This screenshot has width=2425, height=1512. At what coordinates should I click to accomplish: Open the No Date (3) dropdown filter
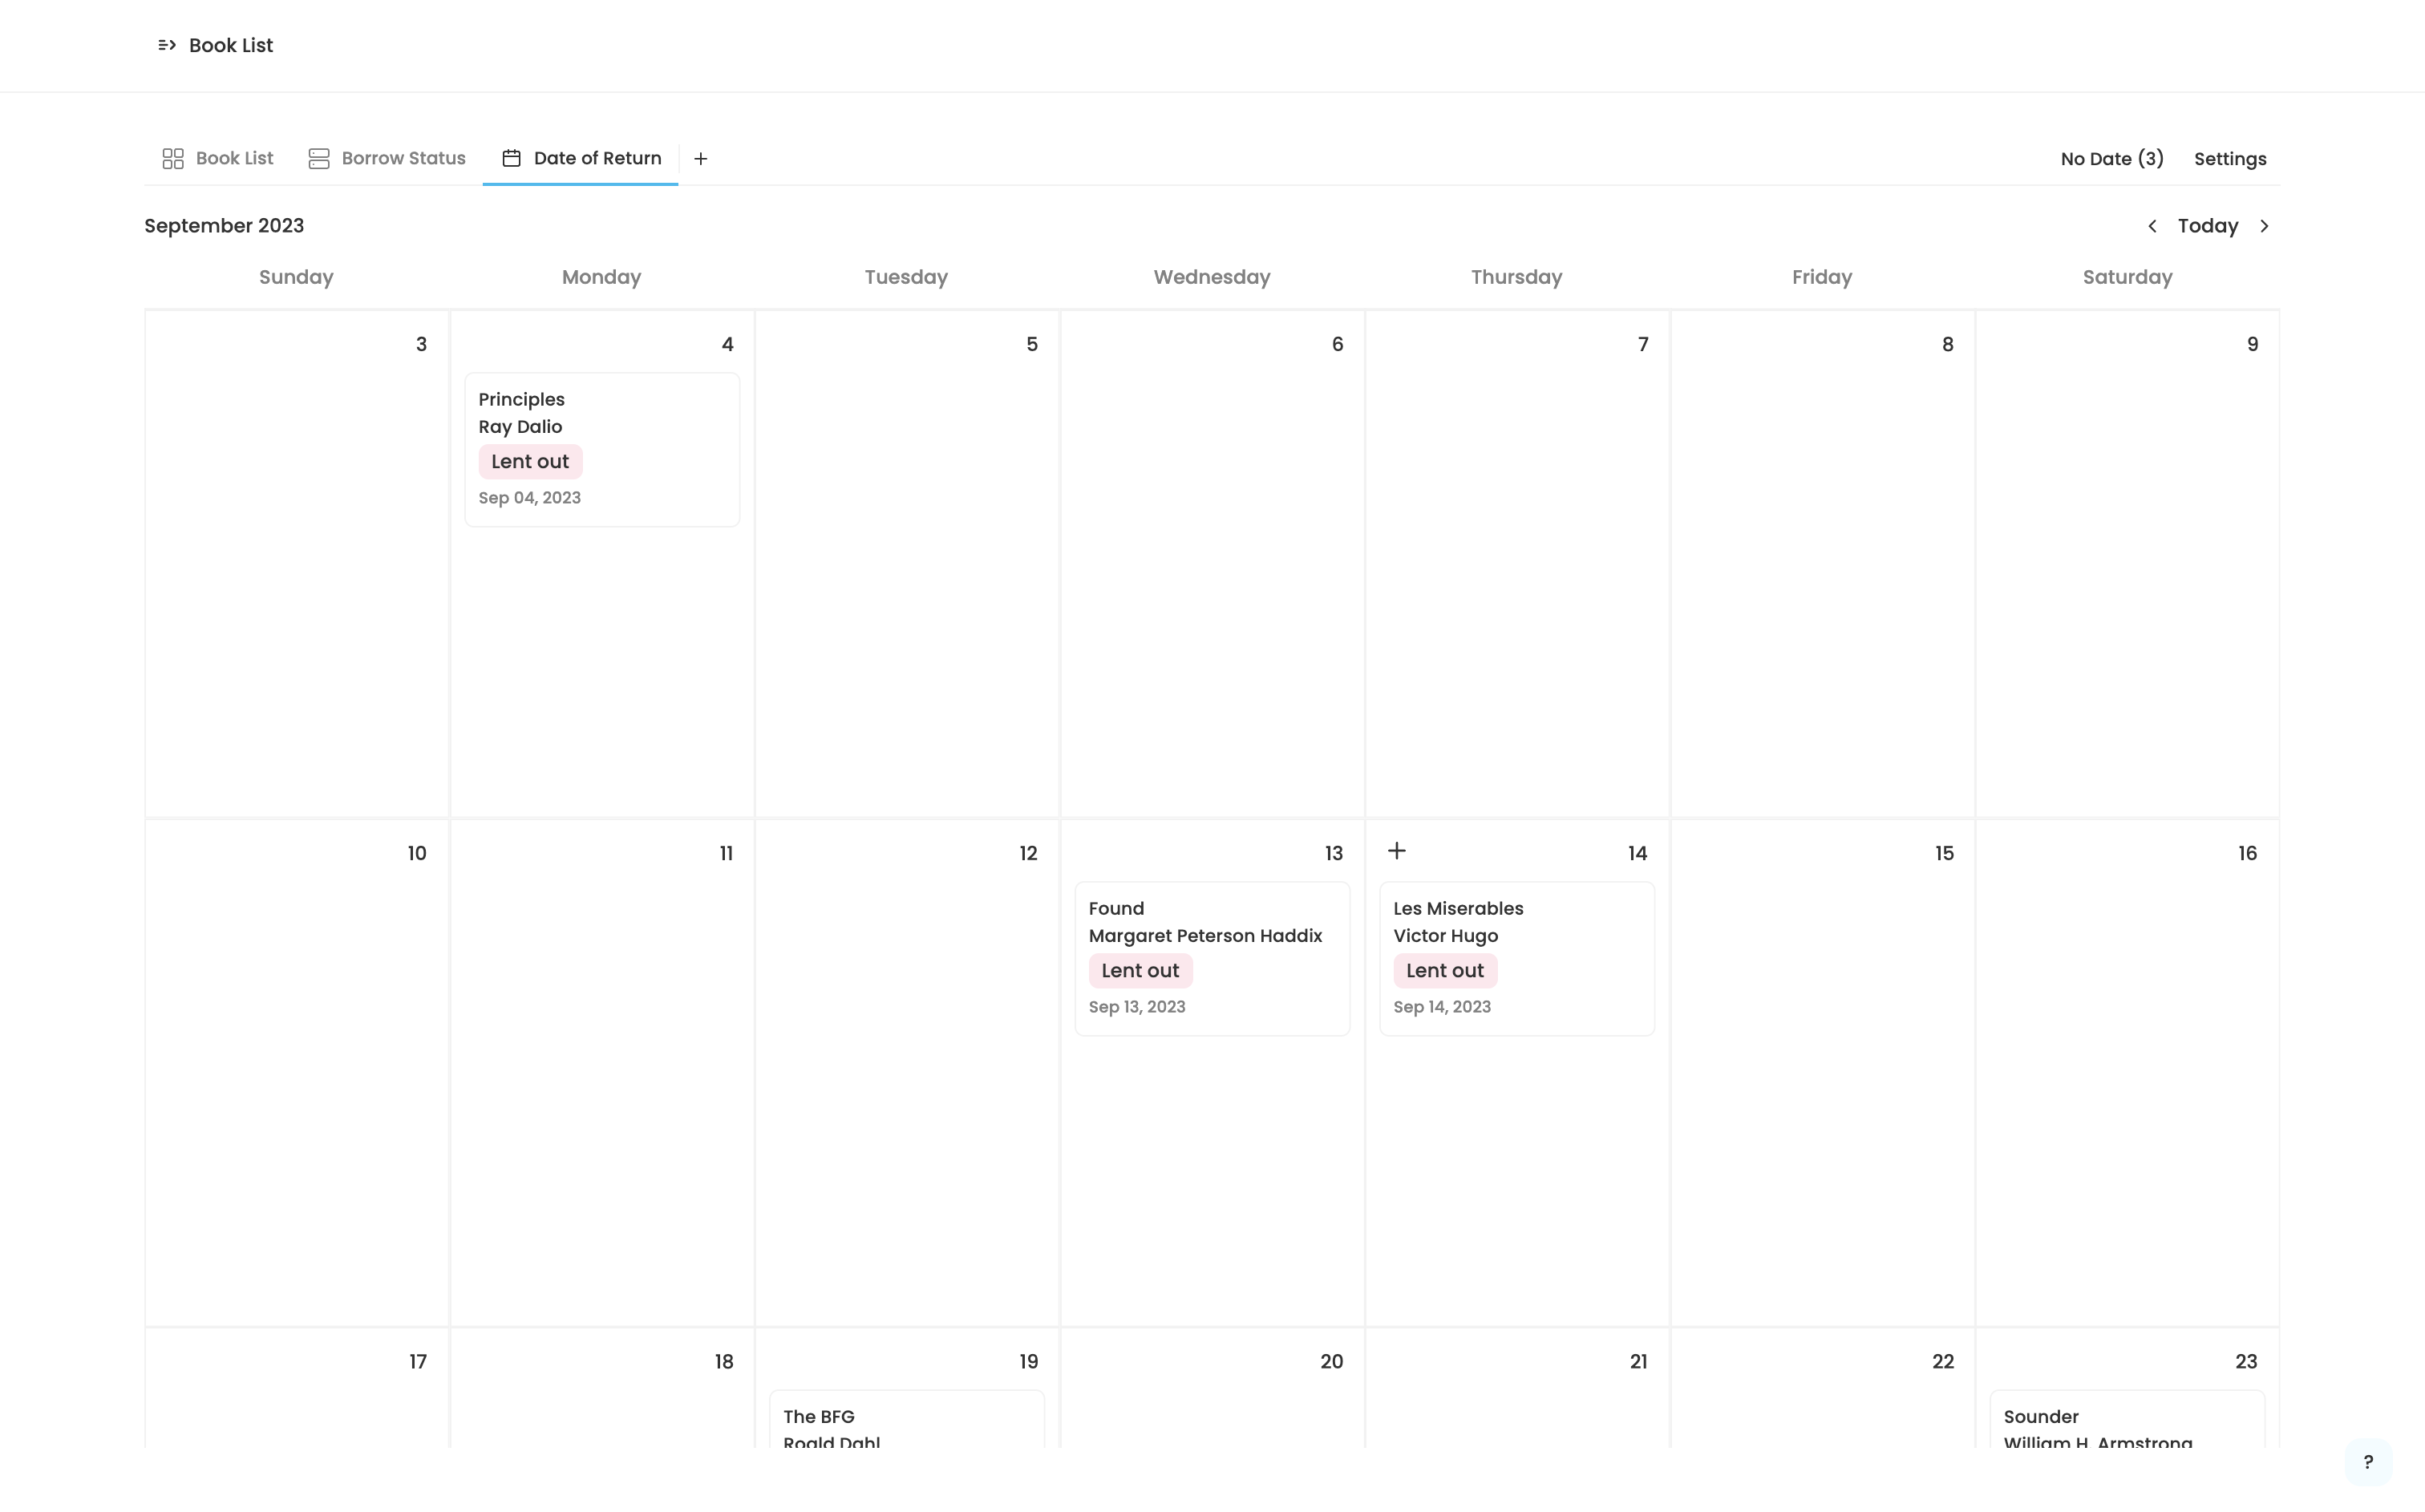click(2111, 159)
